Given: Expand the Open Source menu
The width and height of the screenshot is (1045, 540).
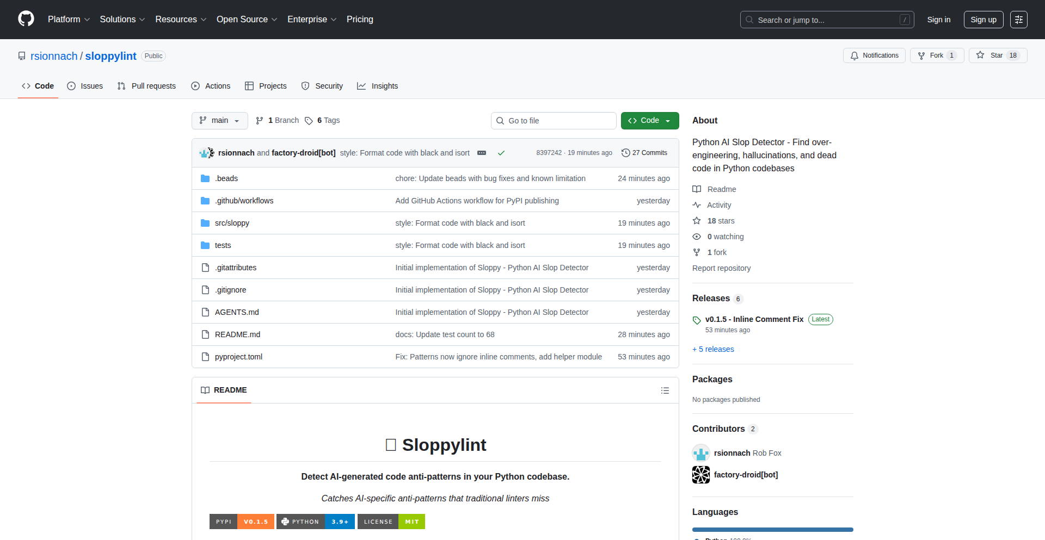Looking at the screenshot, I should (x=247, y=20).
